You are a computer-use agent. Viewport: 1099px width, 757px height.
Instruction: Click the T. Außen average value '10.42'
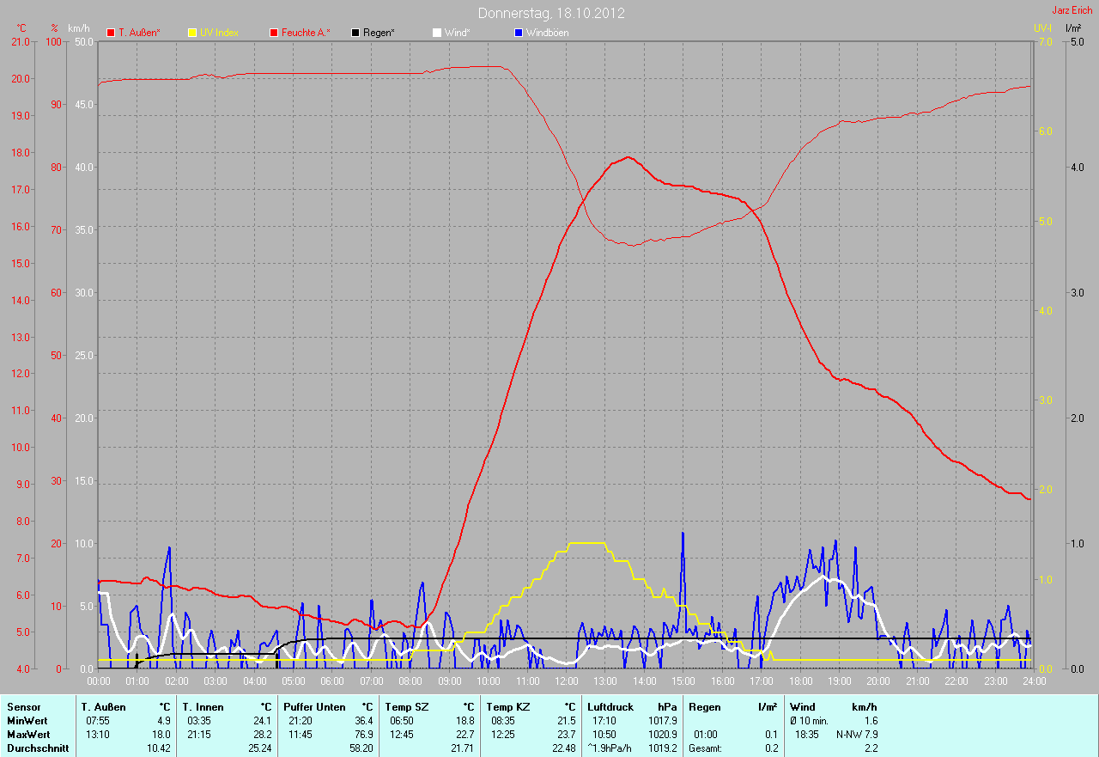tap(159, 748)
